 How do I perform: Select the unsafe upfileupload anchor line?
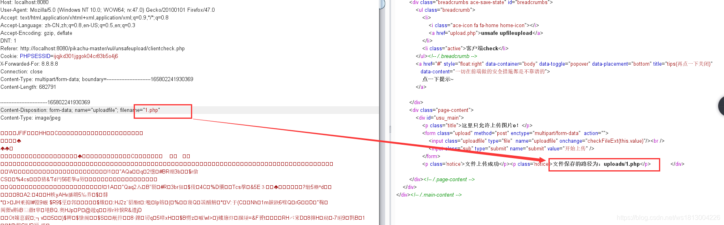pyautogui.click(x=486, y=33)
